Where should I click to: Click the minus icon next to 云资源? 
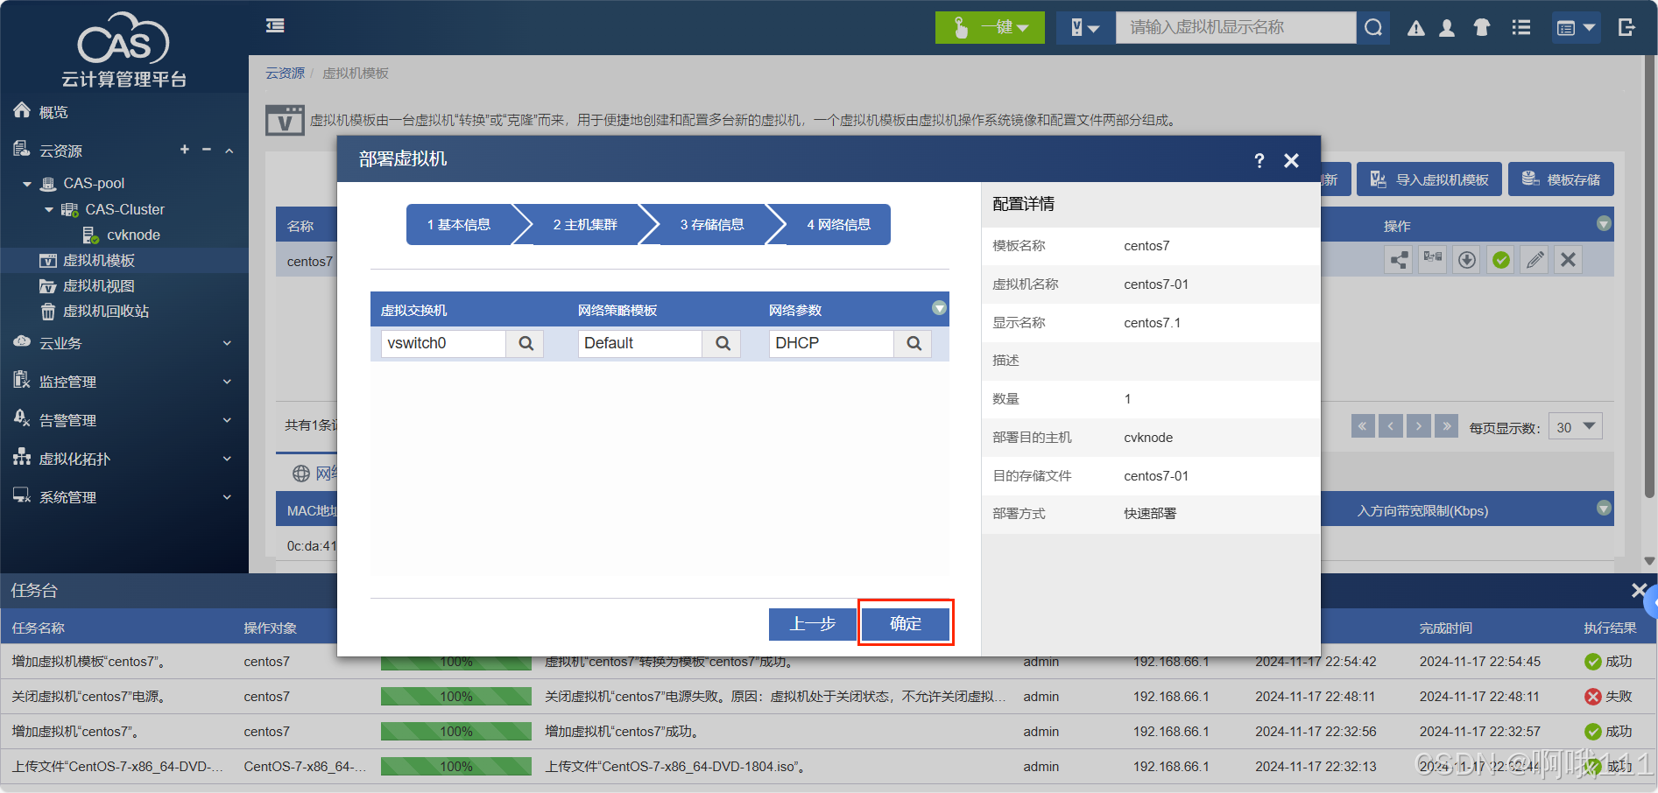point(207,150)
